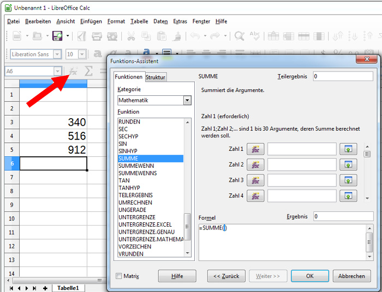This screenshot has height=292, width=382.
Task: Open the Redo history dropdown arrow
Action: (225, 36)
